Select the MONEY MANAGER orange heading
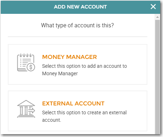The height and width of the screenshot is (137, 163). (70, 57)
